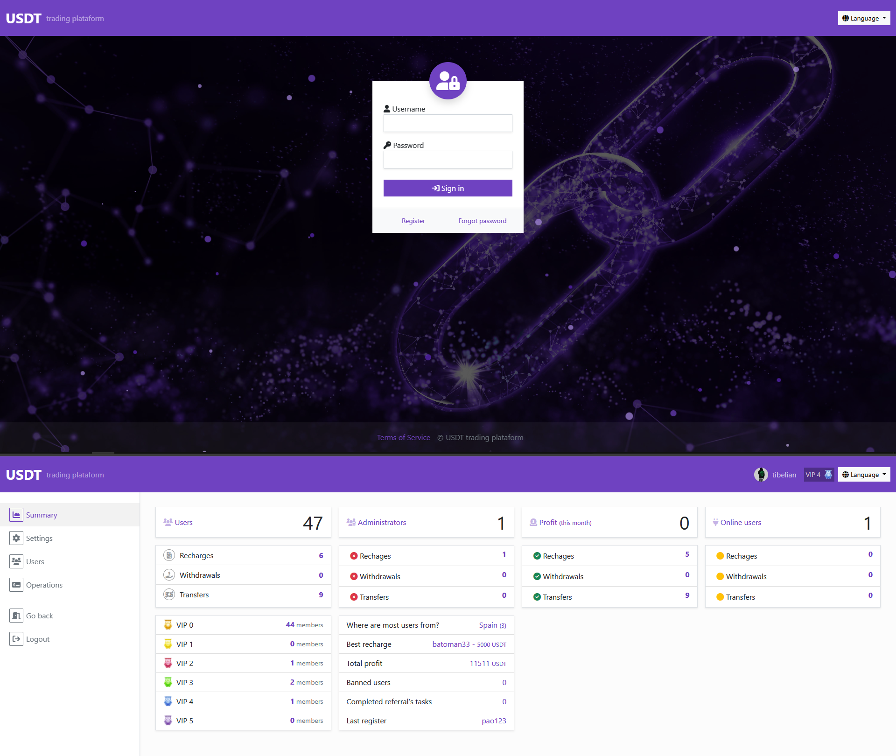Click the Administrators card link
The width and height of the screenshot is (896, 756).
coord(382,522)
